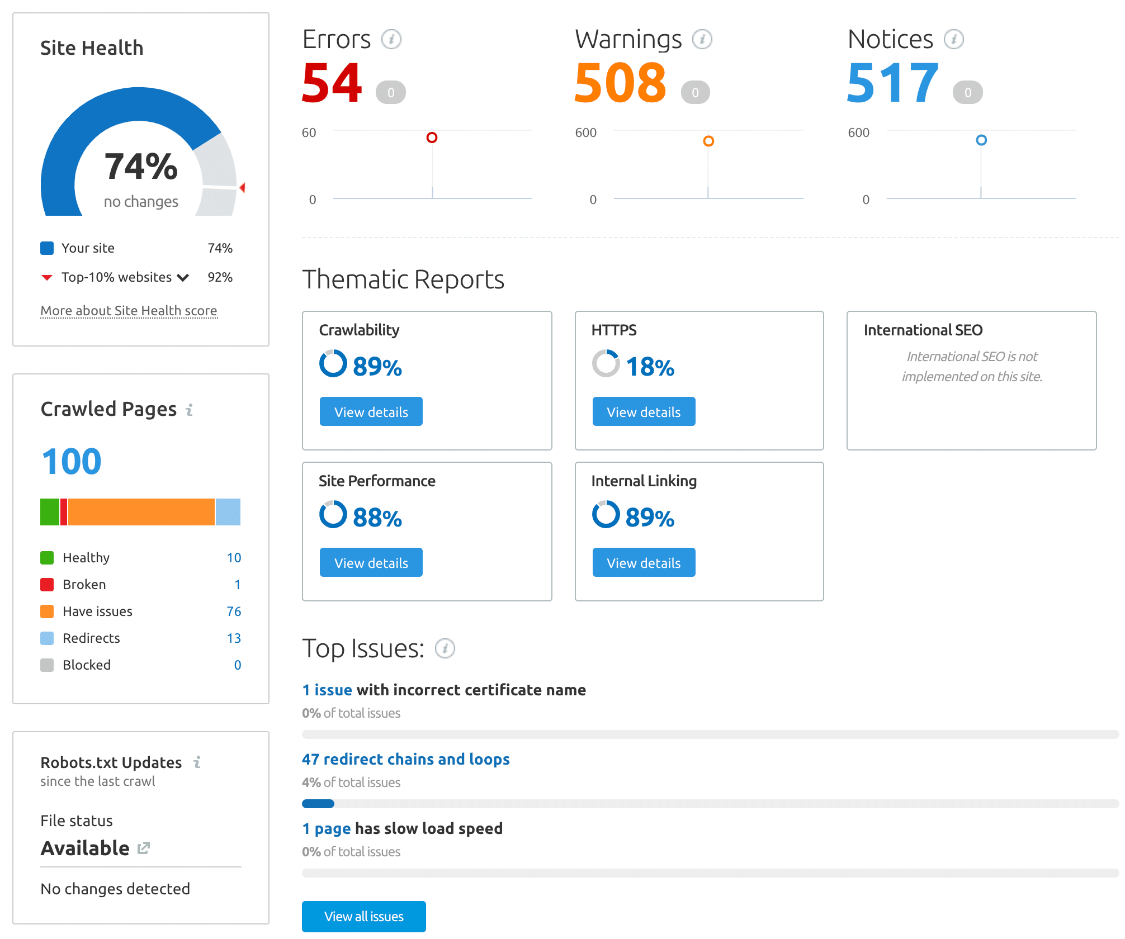
Task: Click the International SEO card title
Action: (923, 330)
